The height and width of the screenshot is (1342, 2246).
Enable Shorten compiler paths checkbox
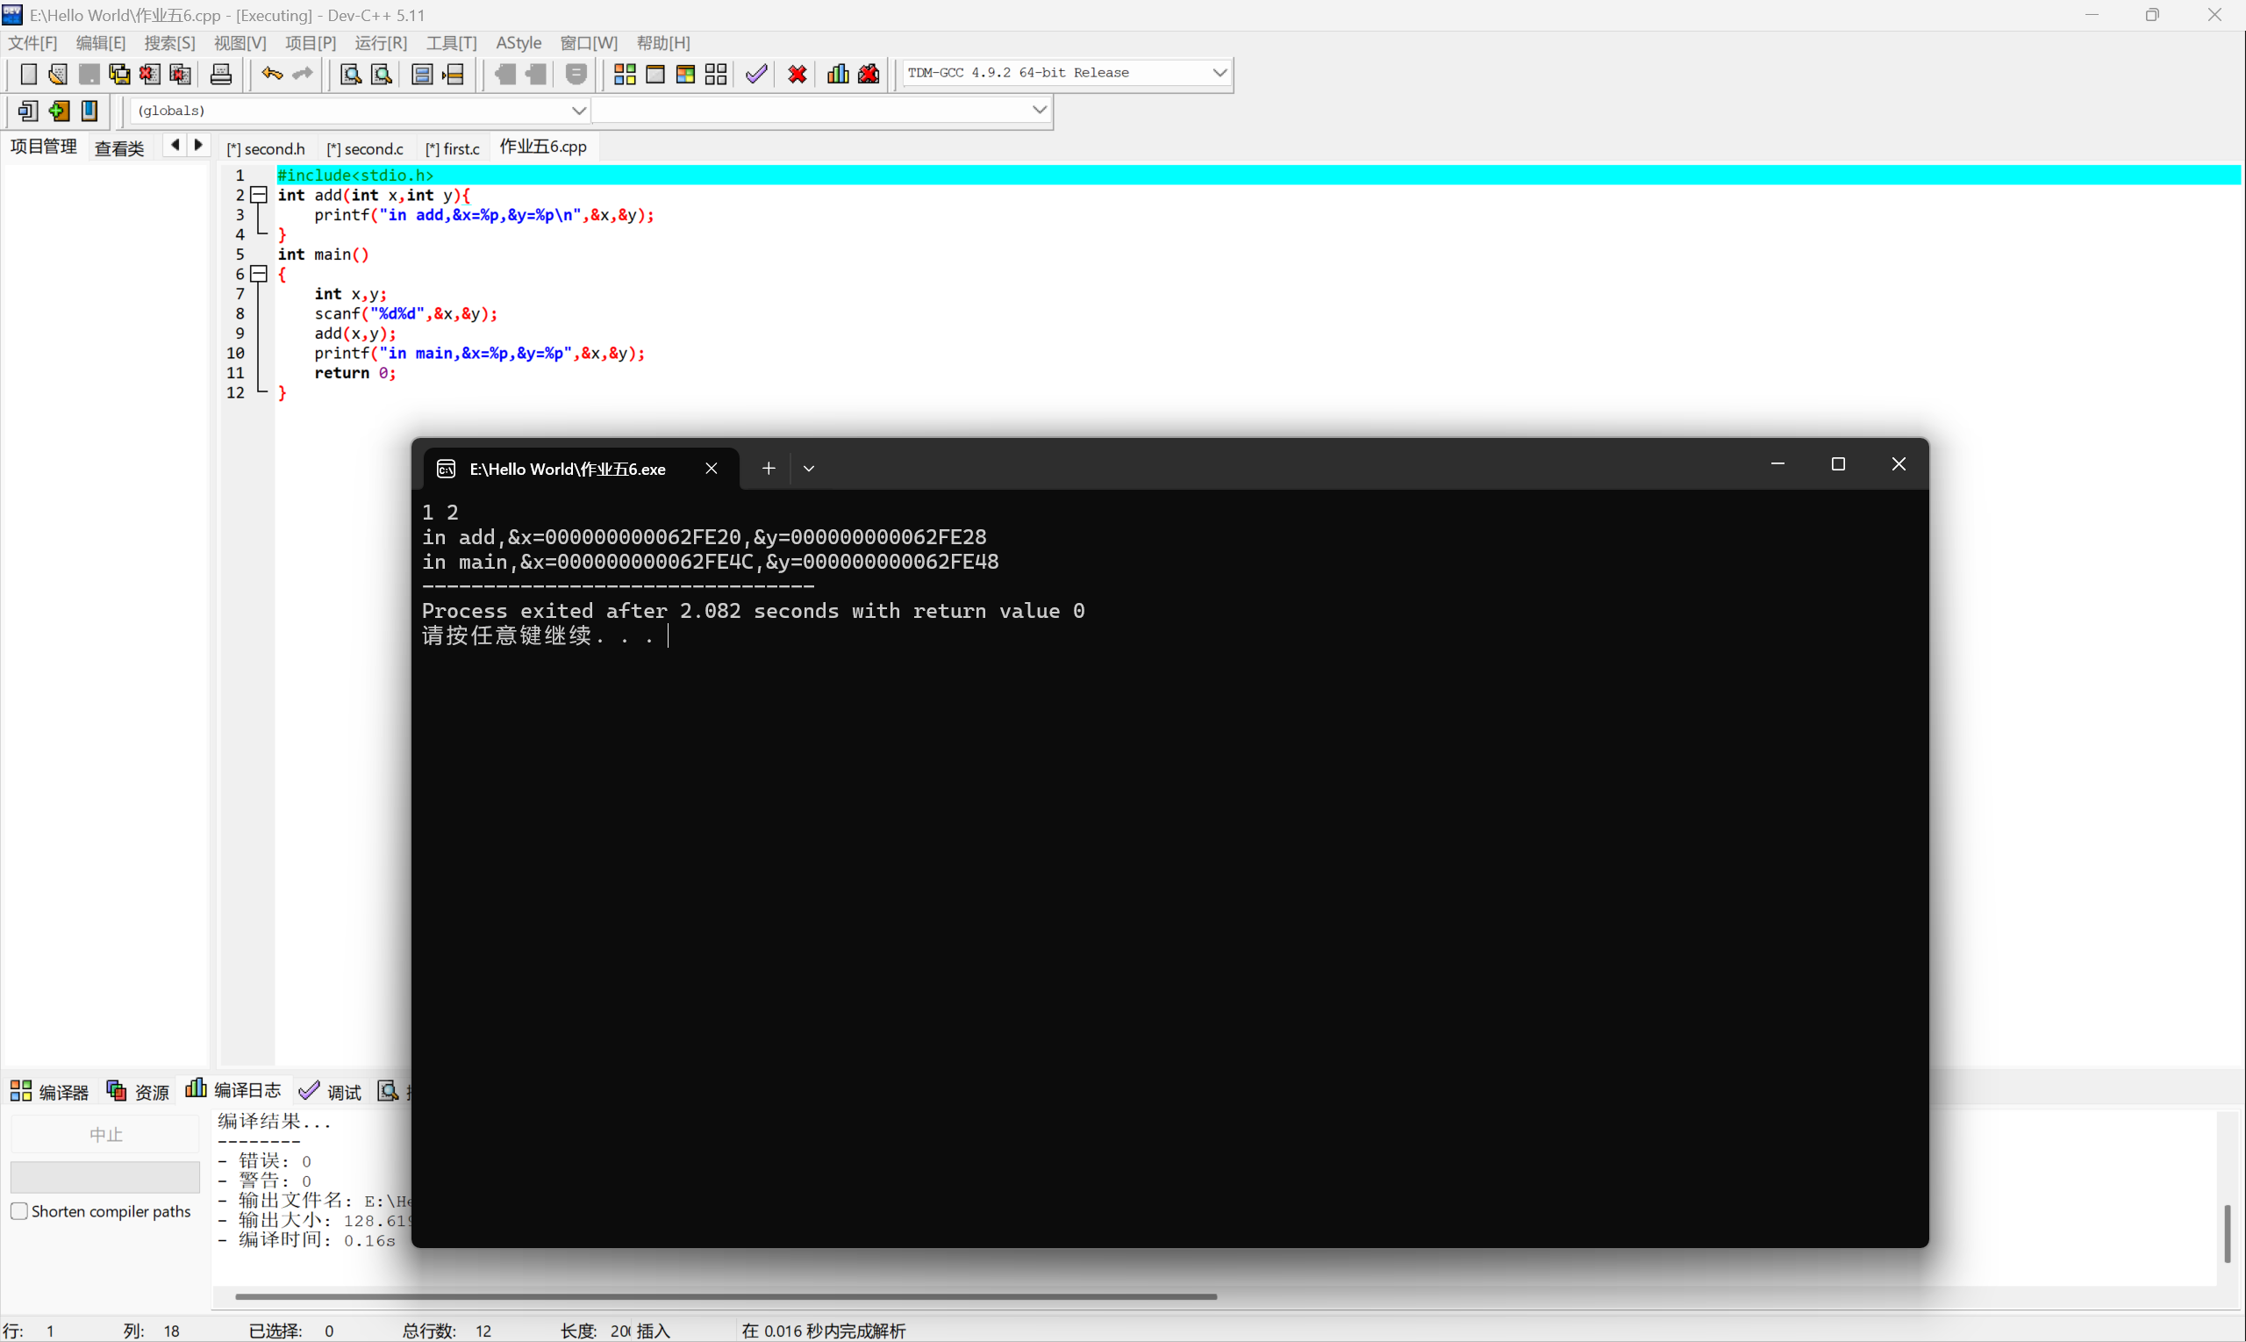19,1211
